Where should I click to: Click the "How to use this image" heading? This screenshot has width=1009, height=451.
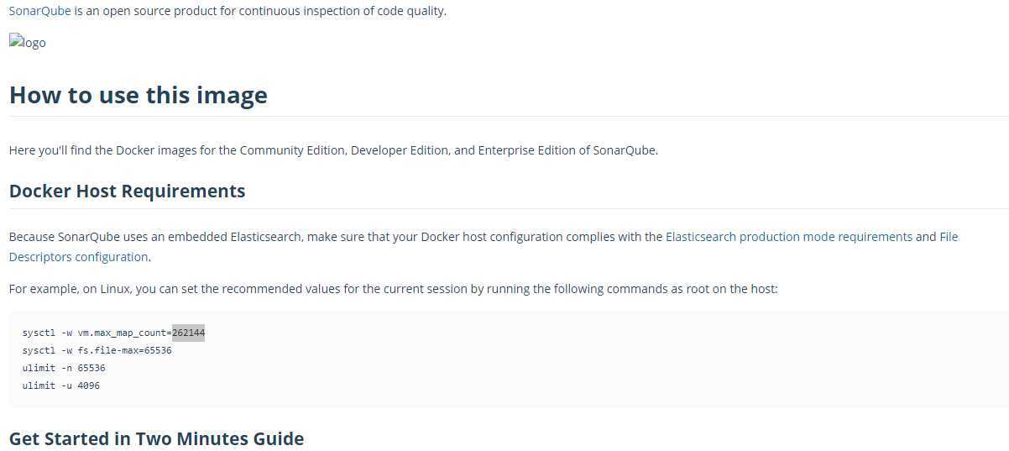pos(138,95)
